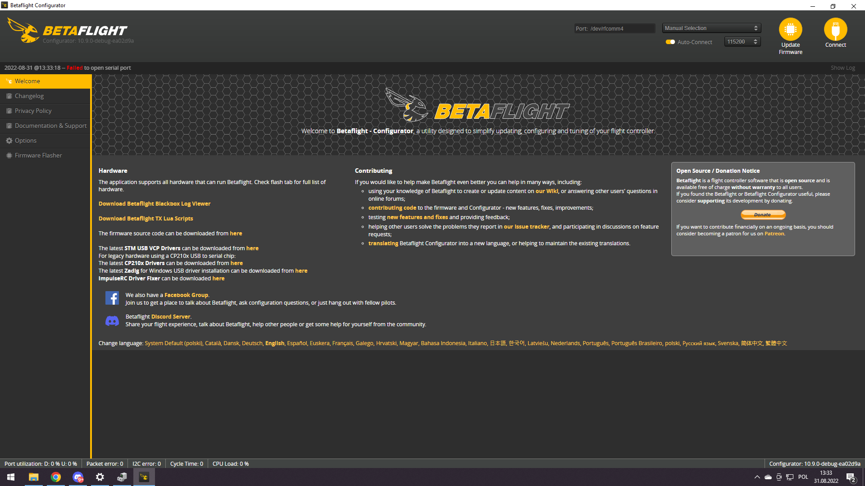The width and height of the screenshot is (865, 486).
Task: Open the Patreon link
Action: click(x=774, y=234)
